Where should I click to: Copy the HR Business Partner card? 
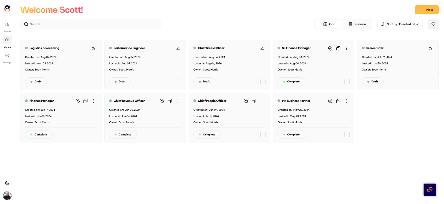click(x=338, y=101)
